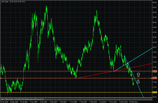Click the 15 Jan 2008 date label
The height and width of the screenshot is (103, 158).
(4, 102)
